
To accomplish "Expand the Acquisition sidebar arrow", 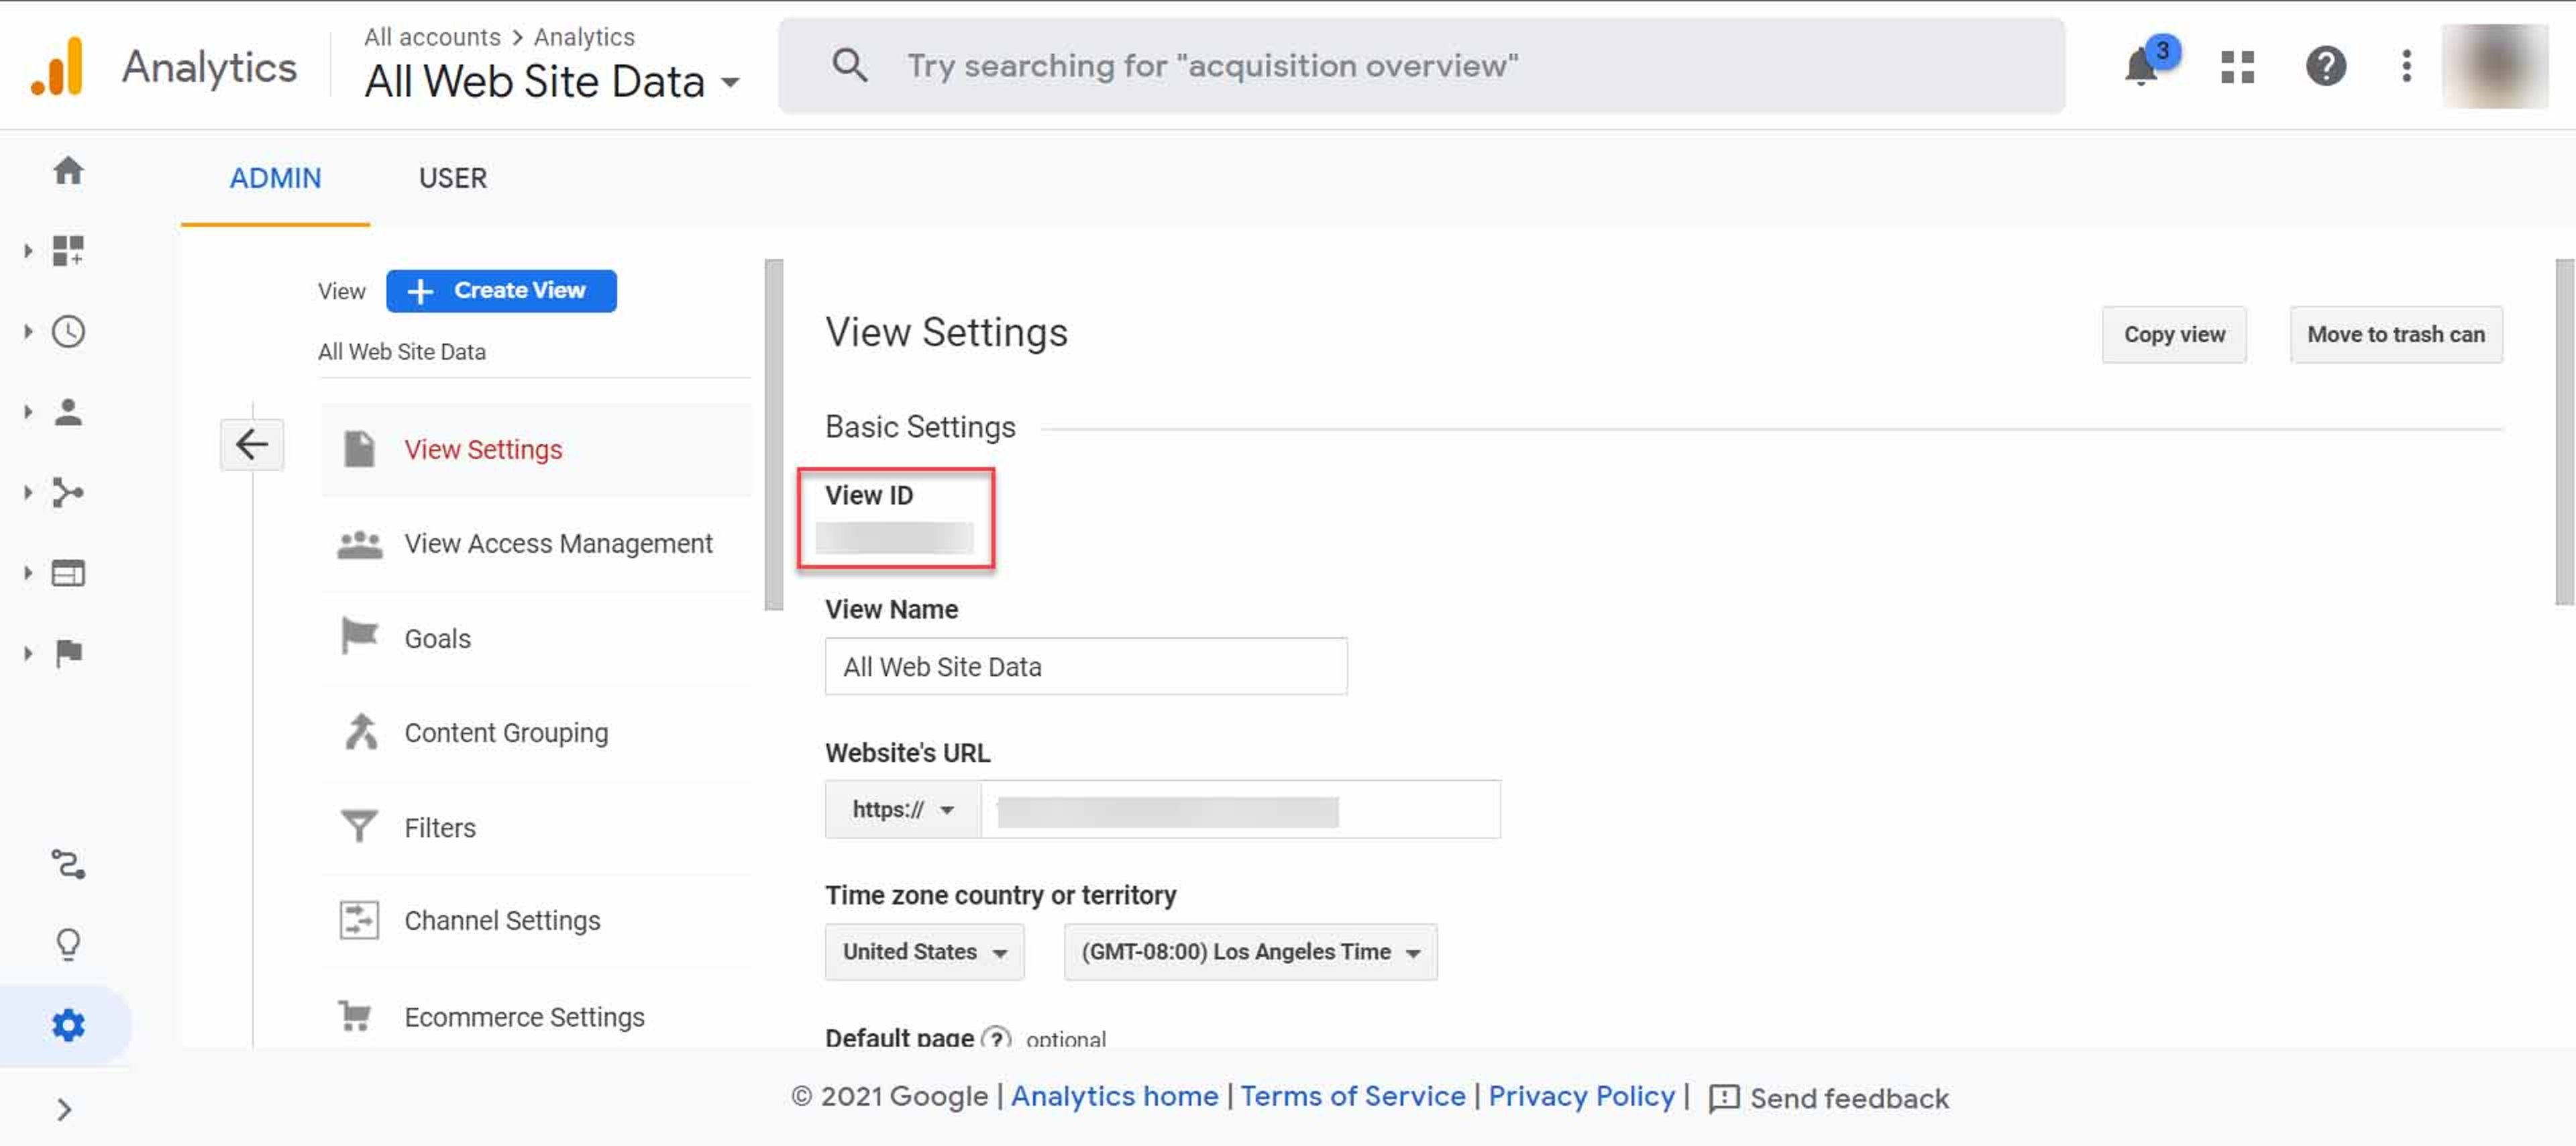I will click(28, 493).
